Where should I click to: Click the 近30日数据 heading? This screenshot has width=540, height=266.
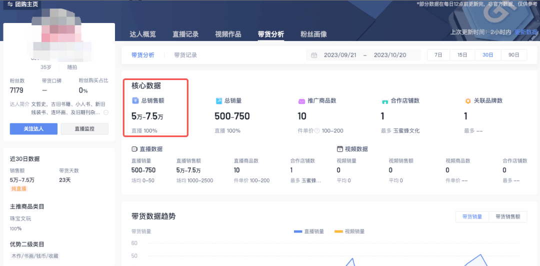pos(25,159)
